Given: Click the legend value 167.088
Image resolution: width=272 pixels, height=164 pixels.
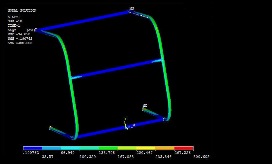Looking at the screenshot, I should coord(126,157).
